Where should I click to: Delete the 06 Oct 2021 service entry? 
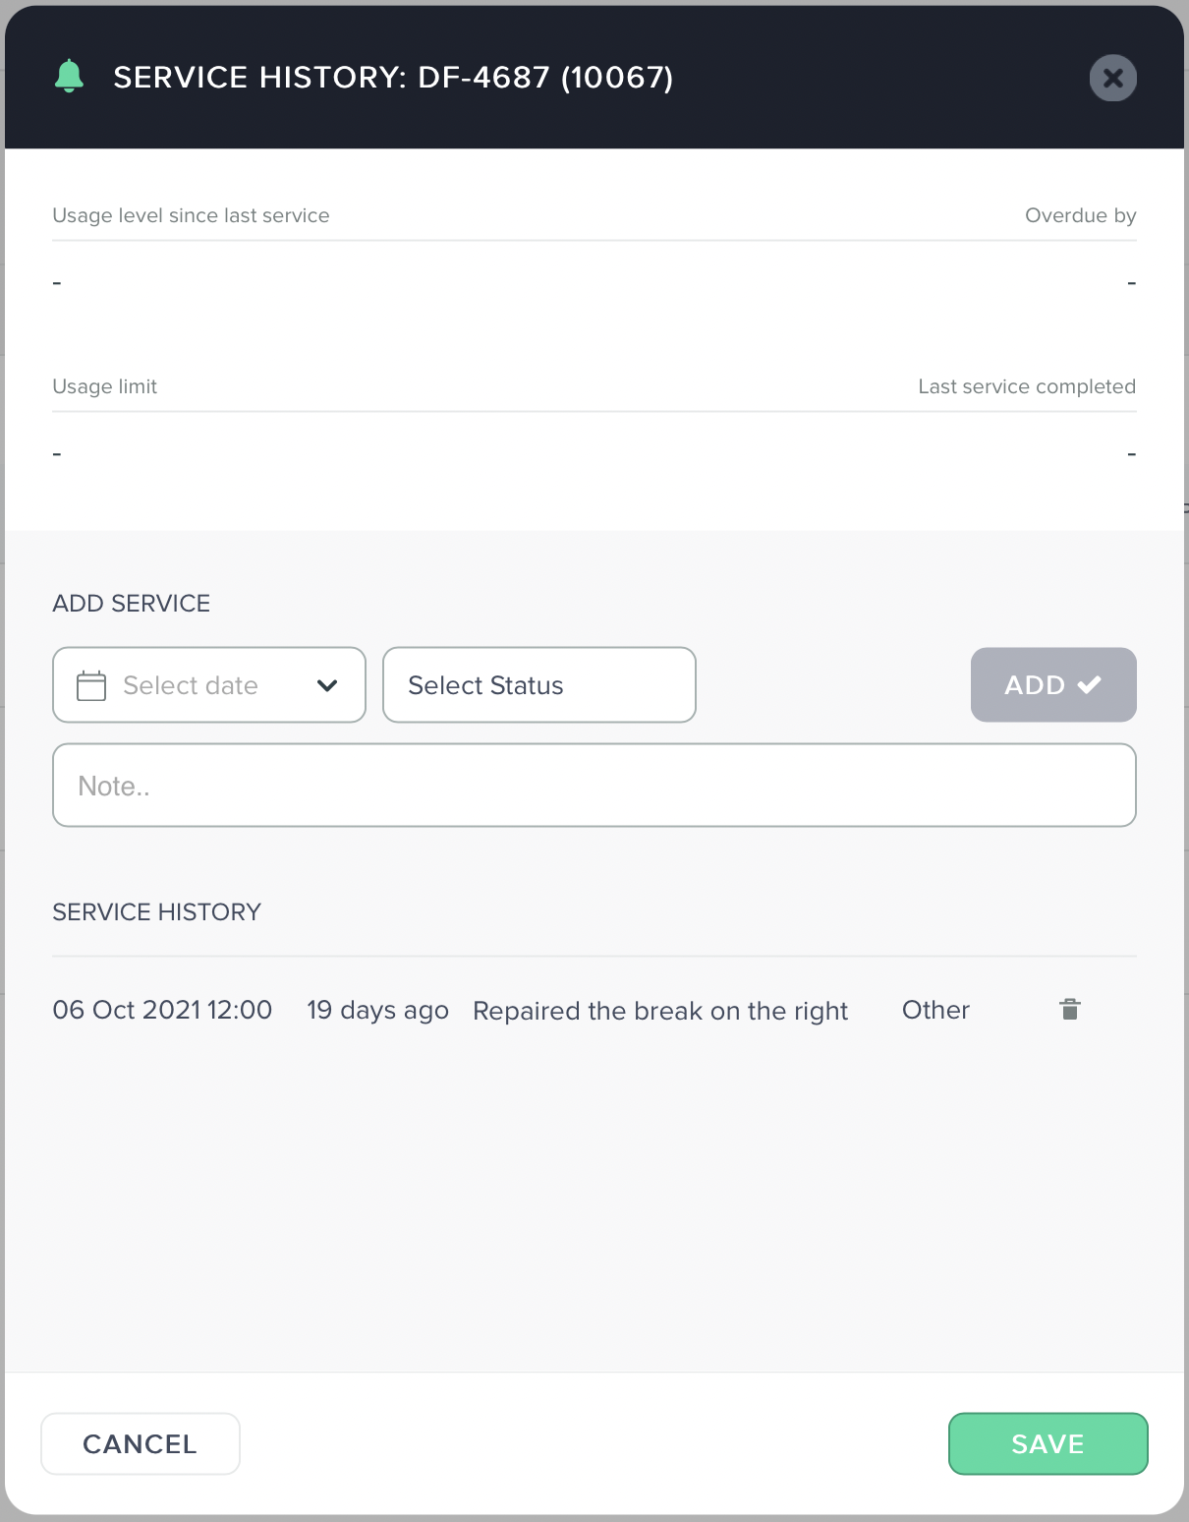click(1070, 1010)
